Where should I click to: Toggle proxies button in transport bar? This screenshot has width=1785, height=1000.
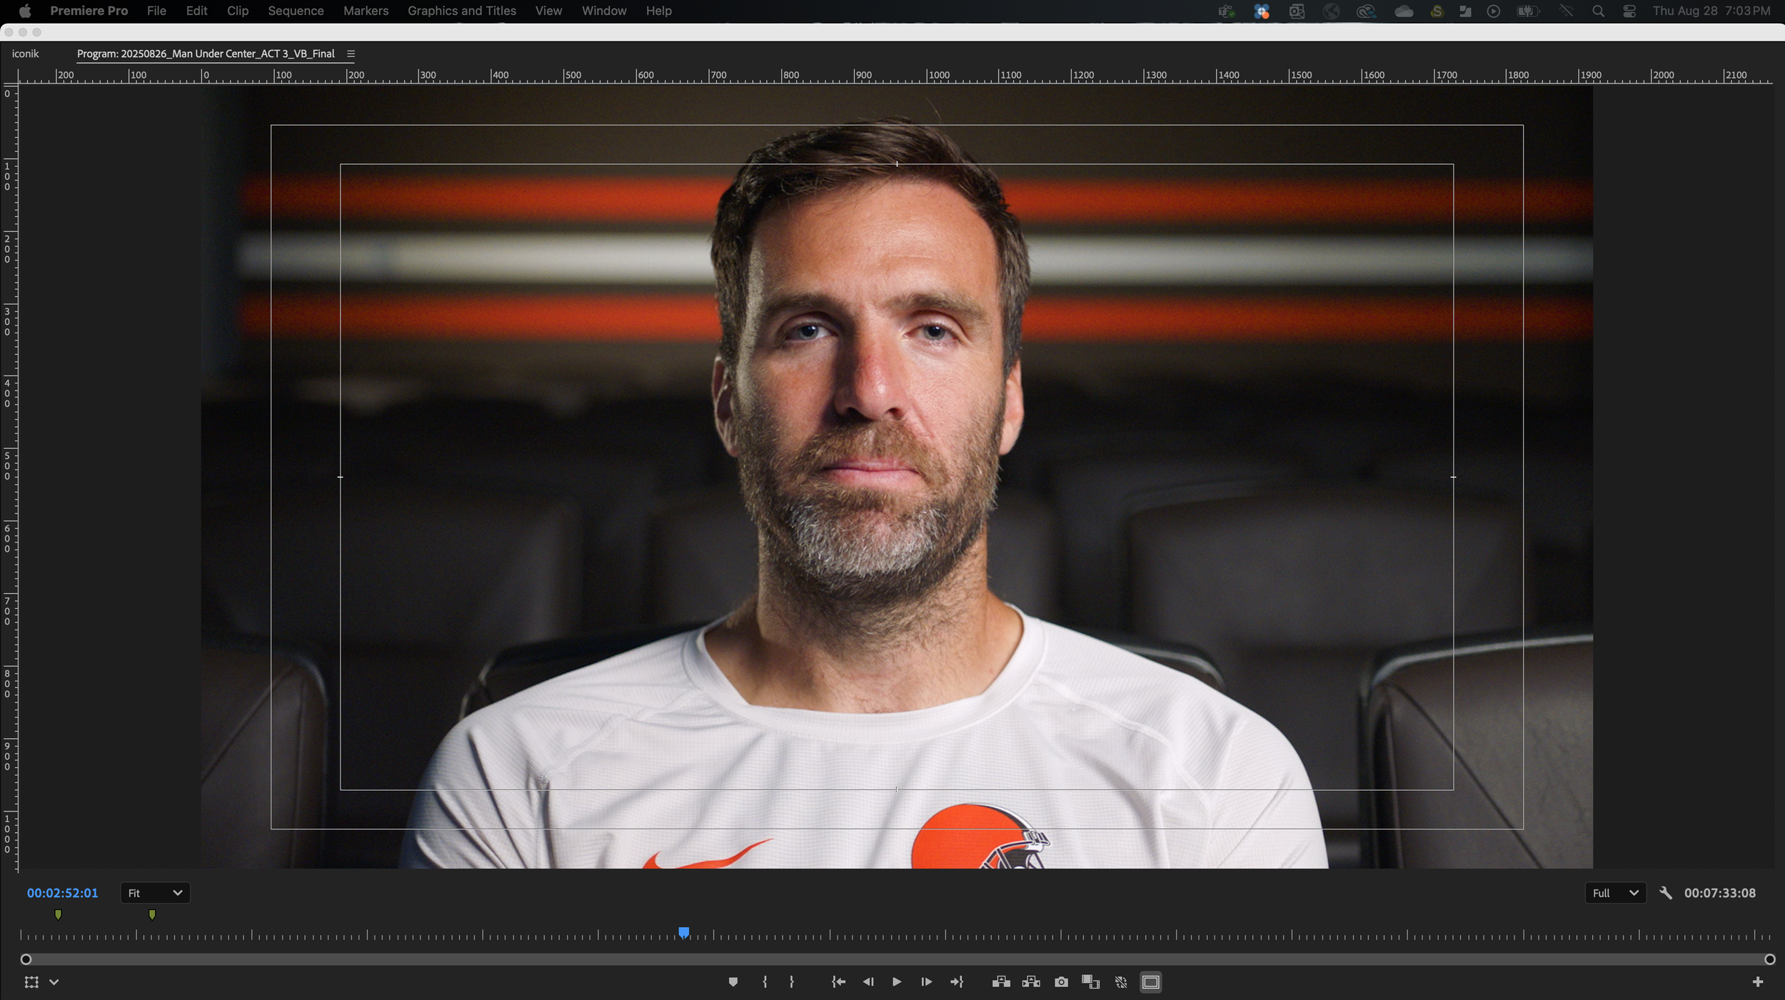(1121, 982)
